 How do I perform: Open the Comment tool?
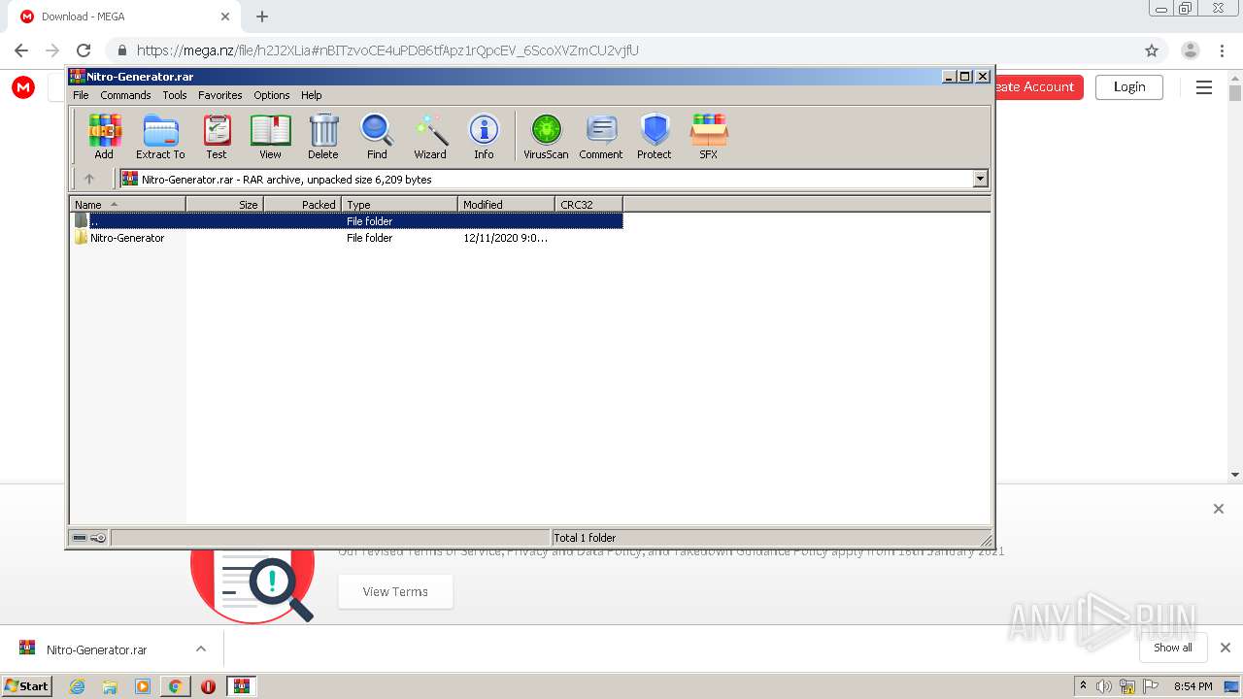tap(601, 136)
